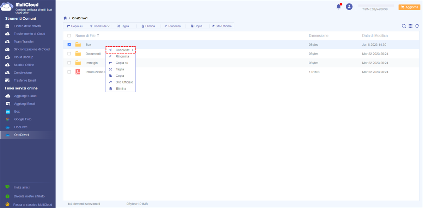Click the PDF file icon
This screenshot has height=208, width=423.
(x=78, y=72)
